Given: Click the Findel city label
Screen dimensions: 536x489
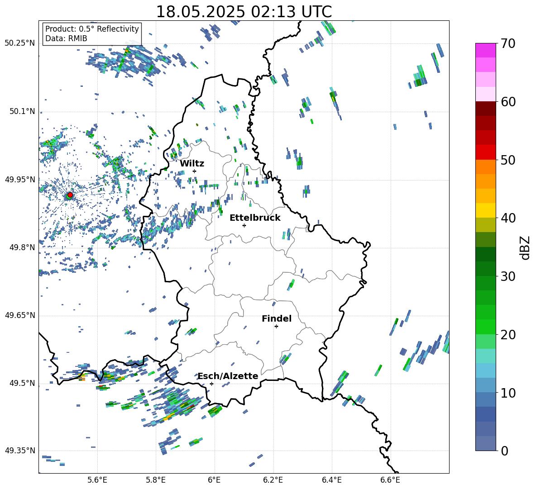Looking at the screenshot, I should coord(277,318).
